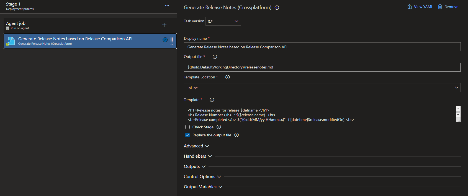Viewport: 468px width, 196px height.
Task: Add a task to Agent job
Action: 164,25
